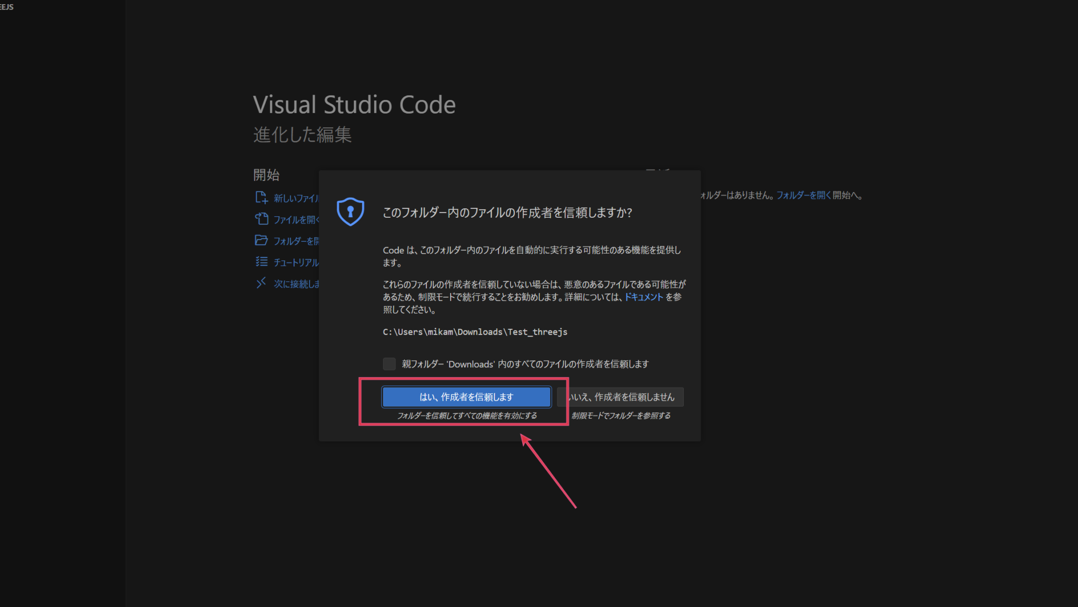Select the 次に接続します link text
1078x607 pixels.
(296, 284)
